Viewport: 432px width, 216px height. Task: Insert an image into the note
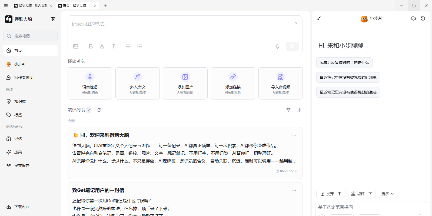pyautogui.click(x=76, y=46)
